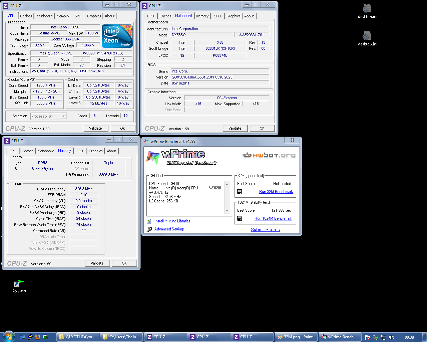Run the 1024M Benchmark link
This screenshot has height=342, width=427.
click(x=273, y=218)
